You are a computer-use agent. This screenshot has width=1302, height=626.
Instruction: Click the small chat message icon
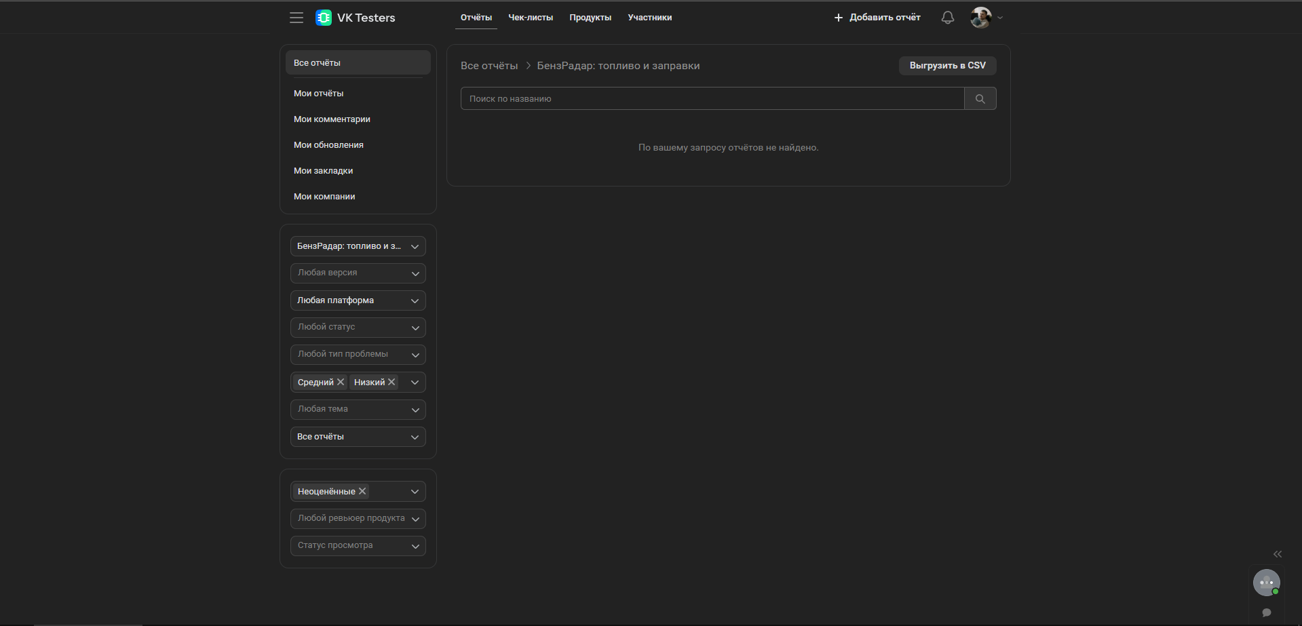(1267, 612)
